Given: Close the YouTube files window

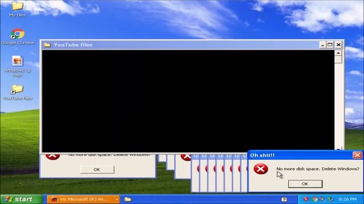Looking at the screenshot, I should 338,45.
